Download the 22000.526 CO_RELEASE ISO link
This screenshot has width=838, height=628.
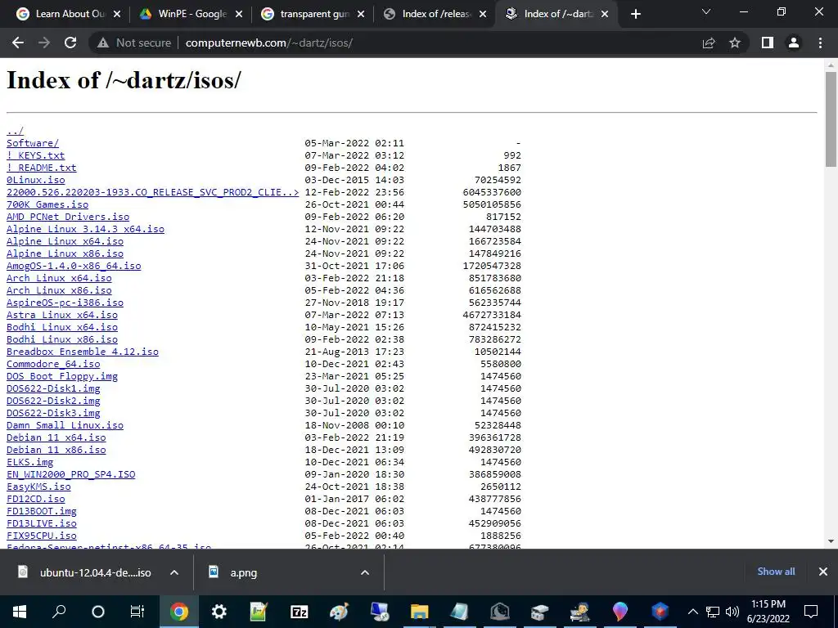(152, 192)
